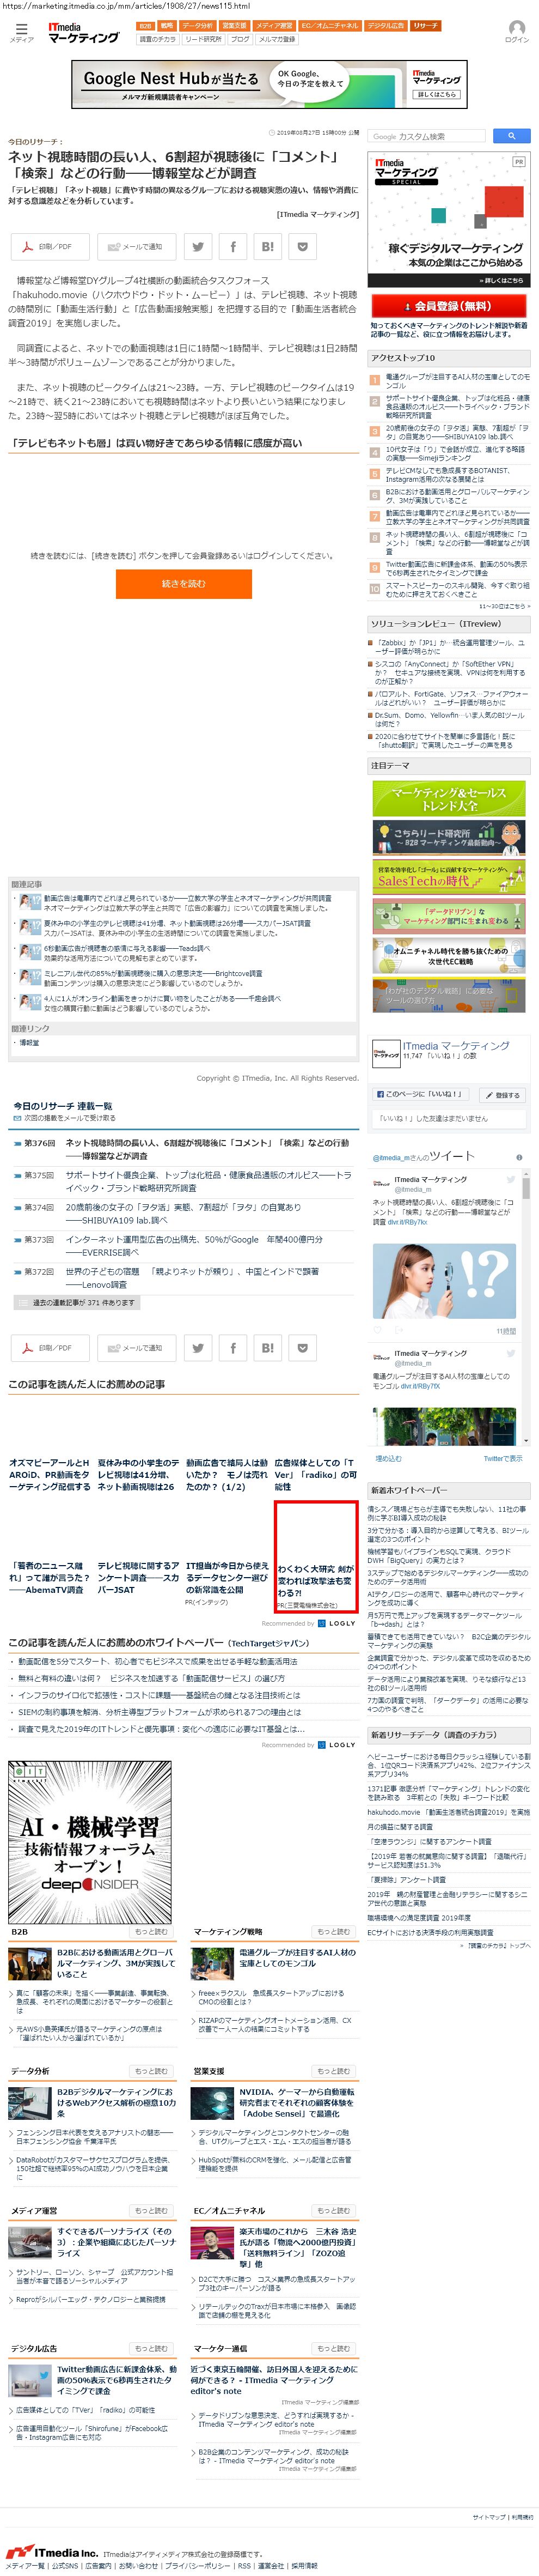Share on Facebook below the article headline
539x2576 pixels.
232,246
